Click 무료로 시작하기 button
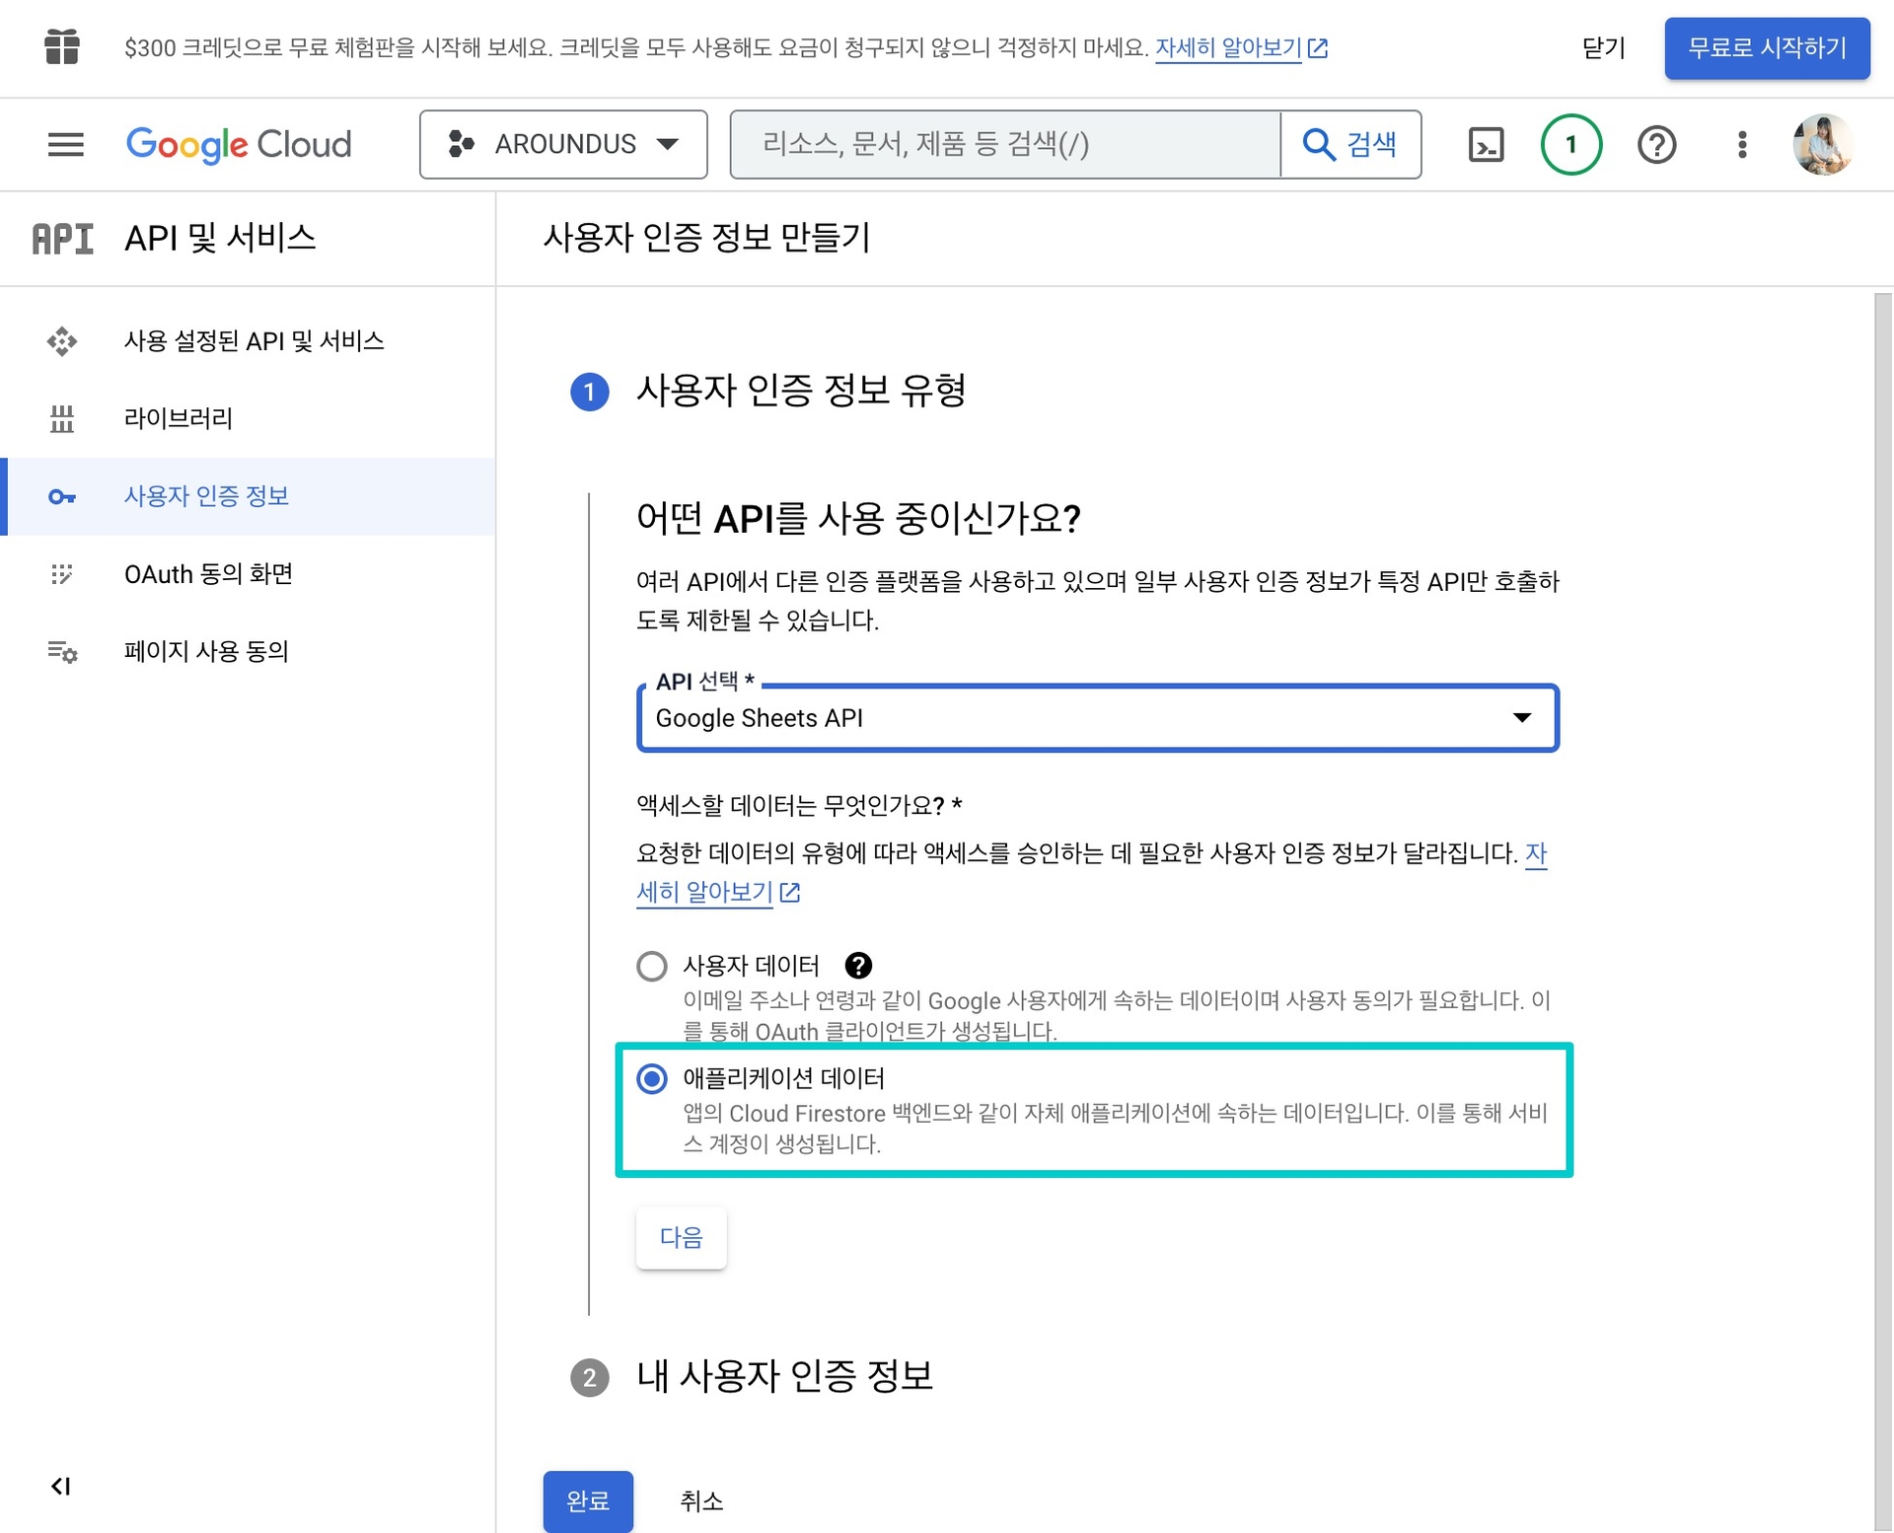The width and height of the screenshot is (1894, 1533). tap(1766, 47)
